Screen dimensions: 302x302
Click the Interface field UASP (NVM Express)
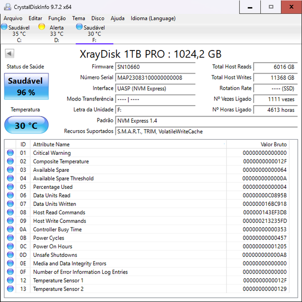[155, 88]
